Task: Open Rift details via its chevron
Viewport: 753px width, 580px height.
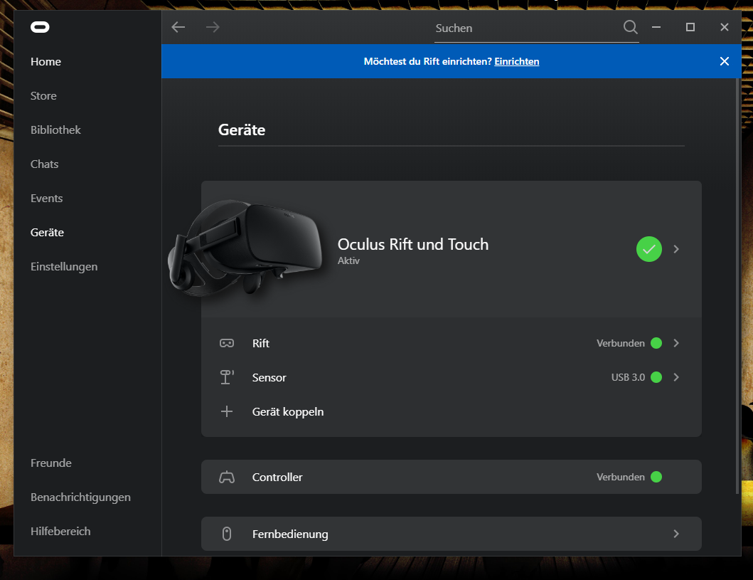Action: point(676,343)
